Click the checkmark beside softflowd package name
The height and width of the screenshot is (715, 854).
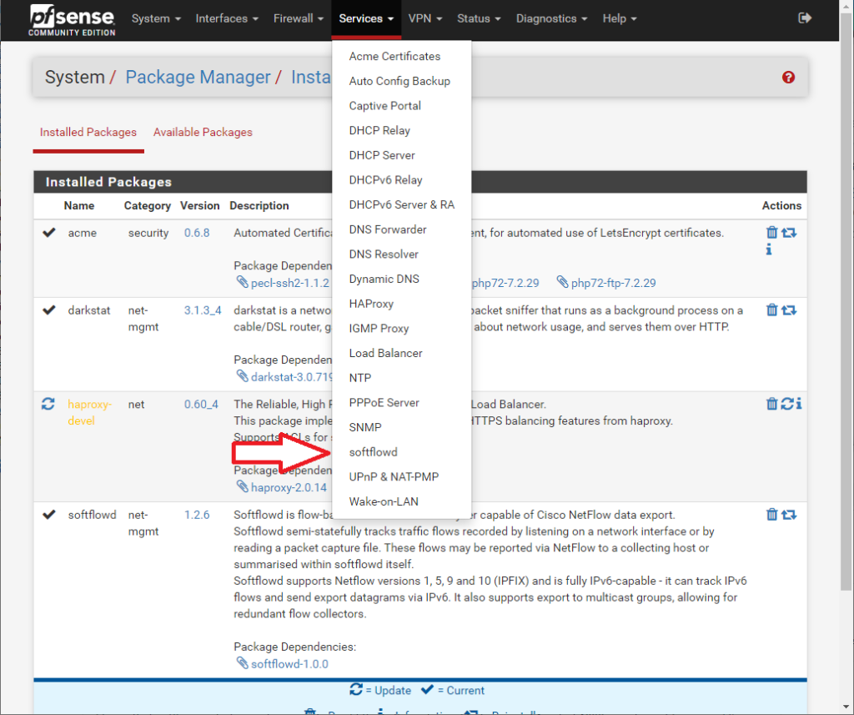(x=49, y=515)
